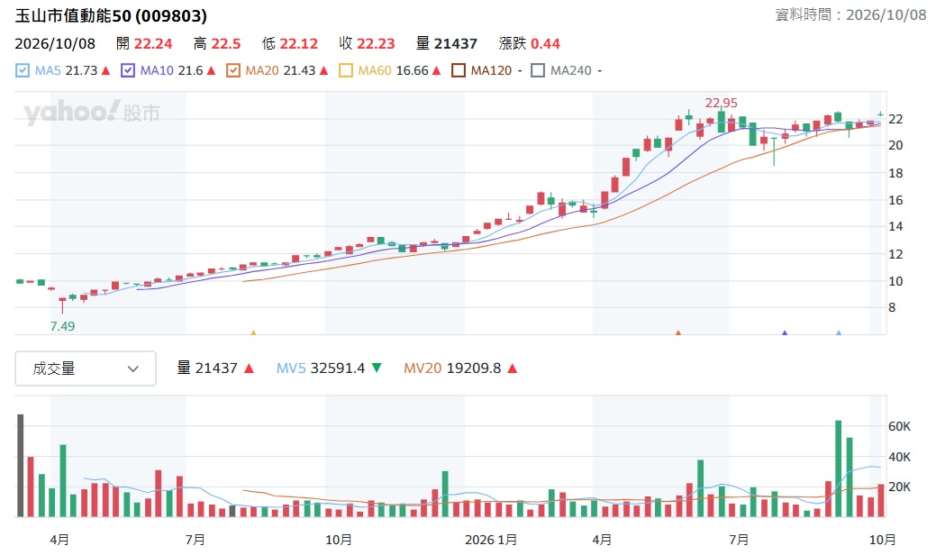Click the high price 高 22.5
This screenshot has width=945, height=555.
point(217,43)
